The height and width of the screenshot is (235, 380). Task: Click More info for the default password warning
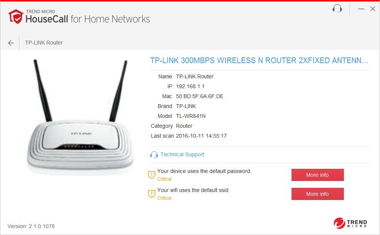(x=317, y=175)
